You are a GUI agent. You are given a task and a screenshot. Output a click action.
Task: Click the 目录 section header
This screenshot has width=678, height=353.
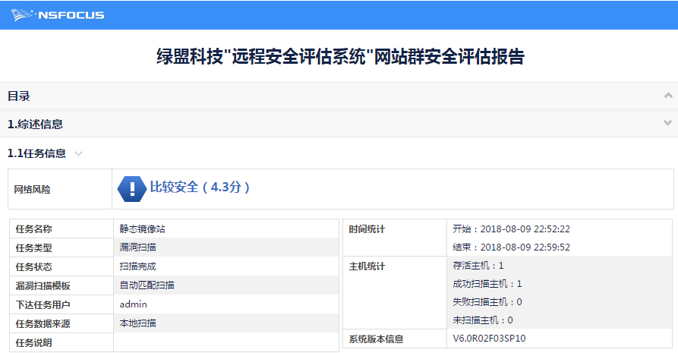(339, 96)
